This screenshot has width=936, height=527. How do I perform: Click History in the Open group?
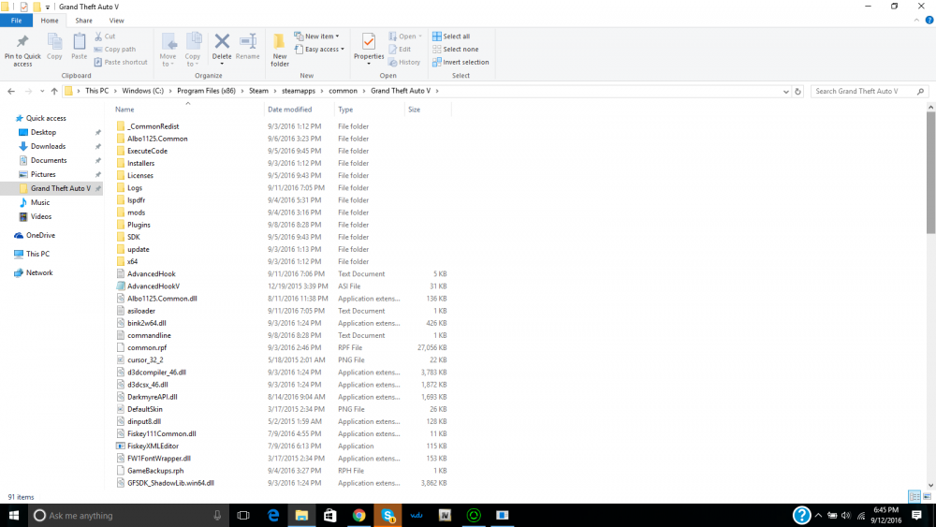(404, 62)
